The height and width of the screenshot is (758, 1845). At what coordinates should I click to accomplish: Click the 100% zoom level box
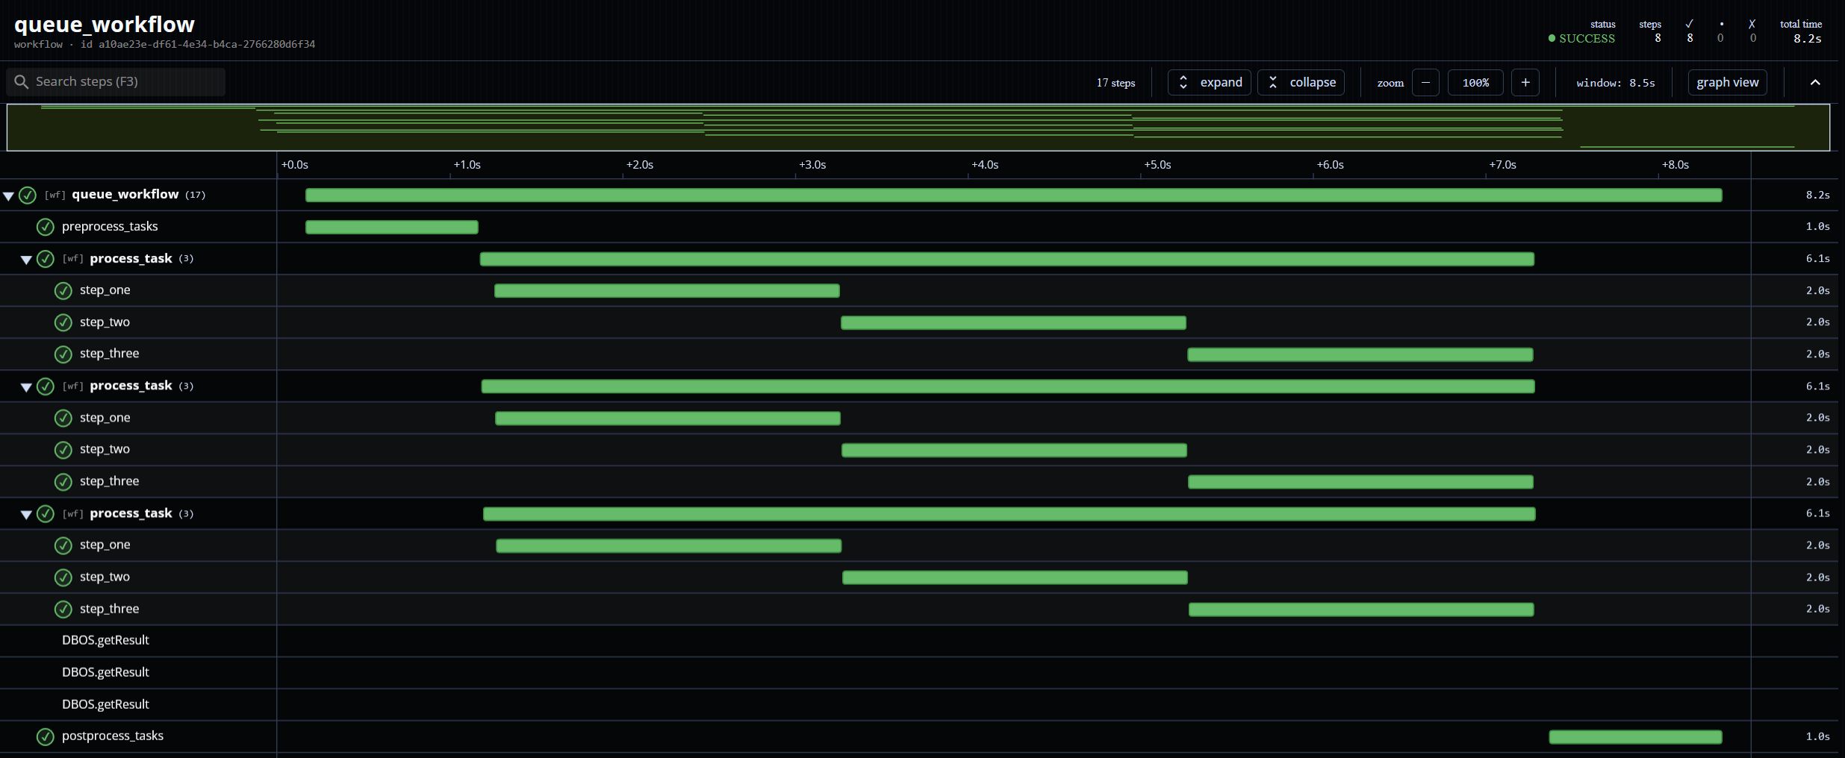click(1475, 82)
